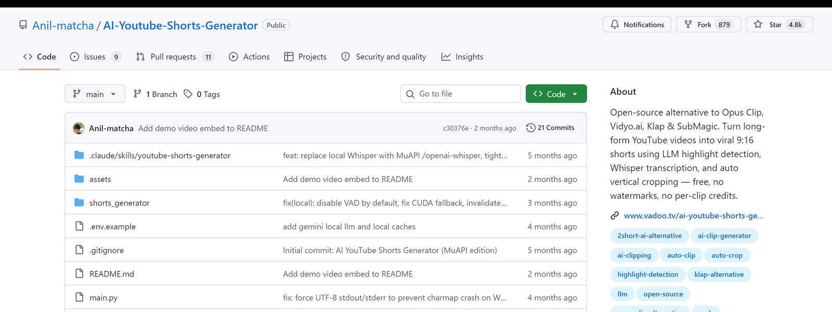Open the Insights tab
Image resolution: width=832 pixels, height=312 pixels.
click(x=462, y=57)
